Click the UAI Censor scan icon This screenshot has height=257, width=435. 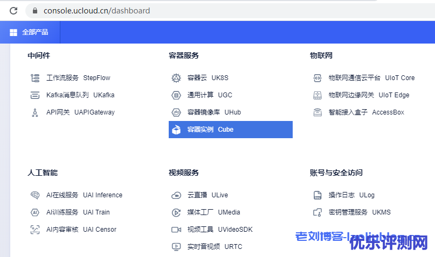tap(35, 230)
